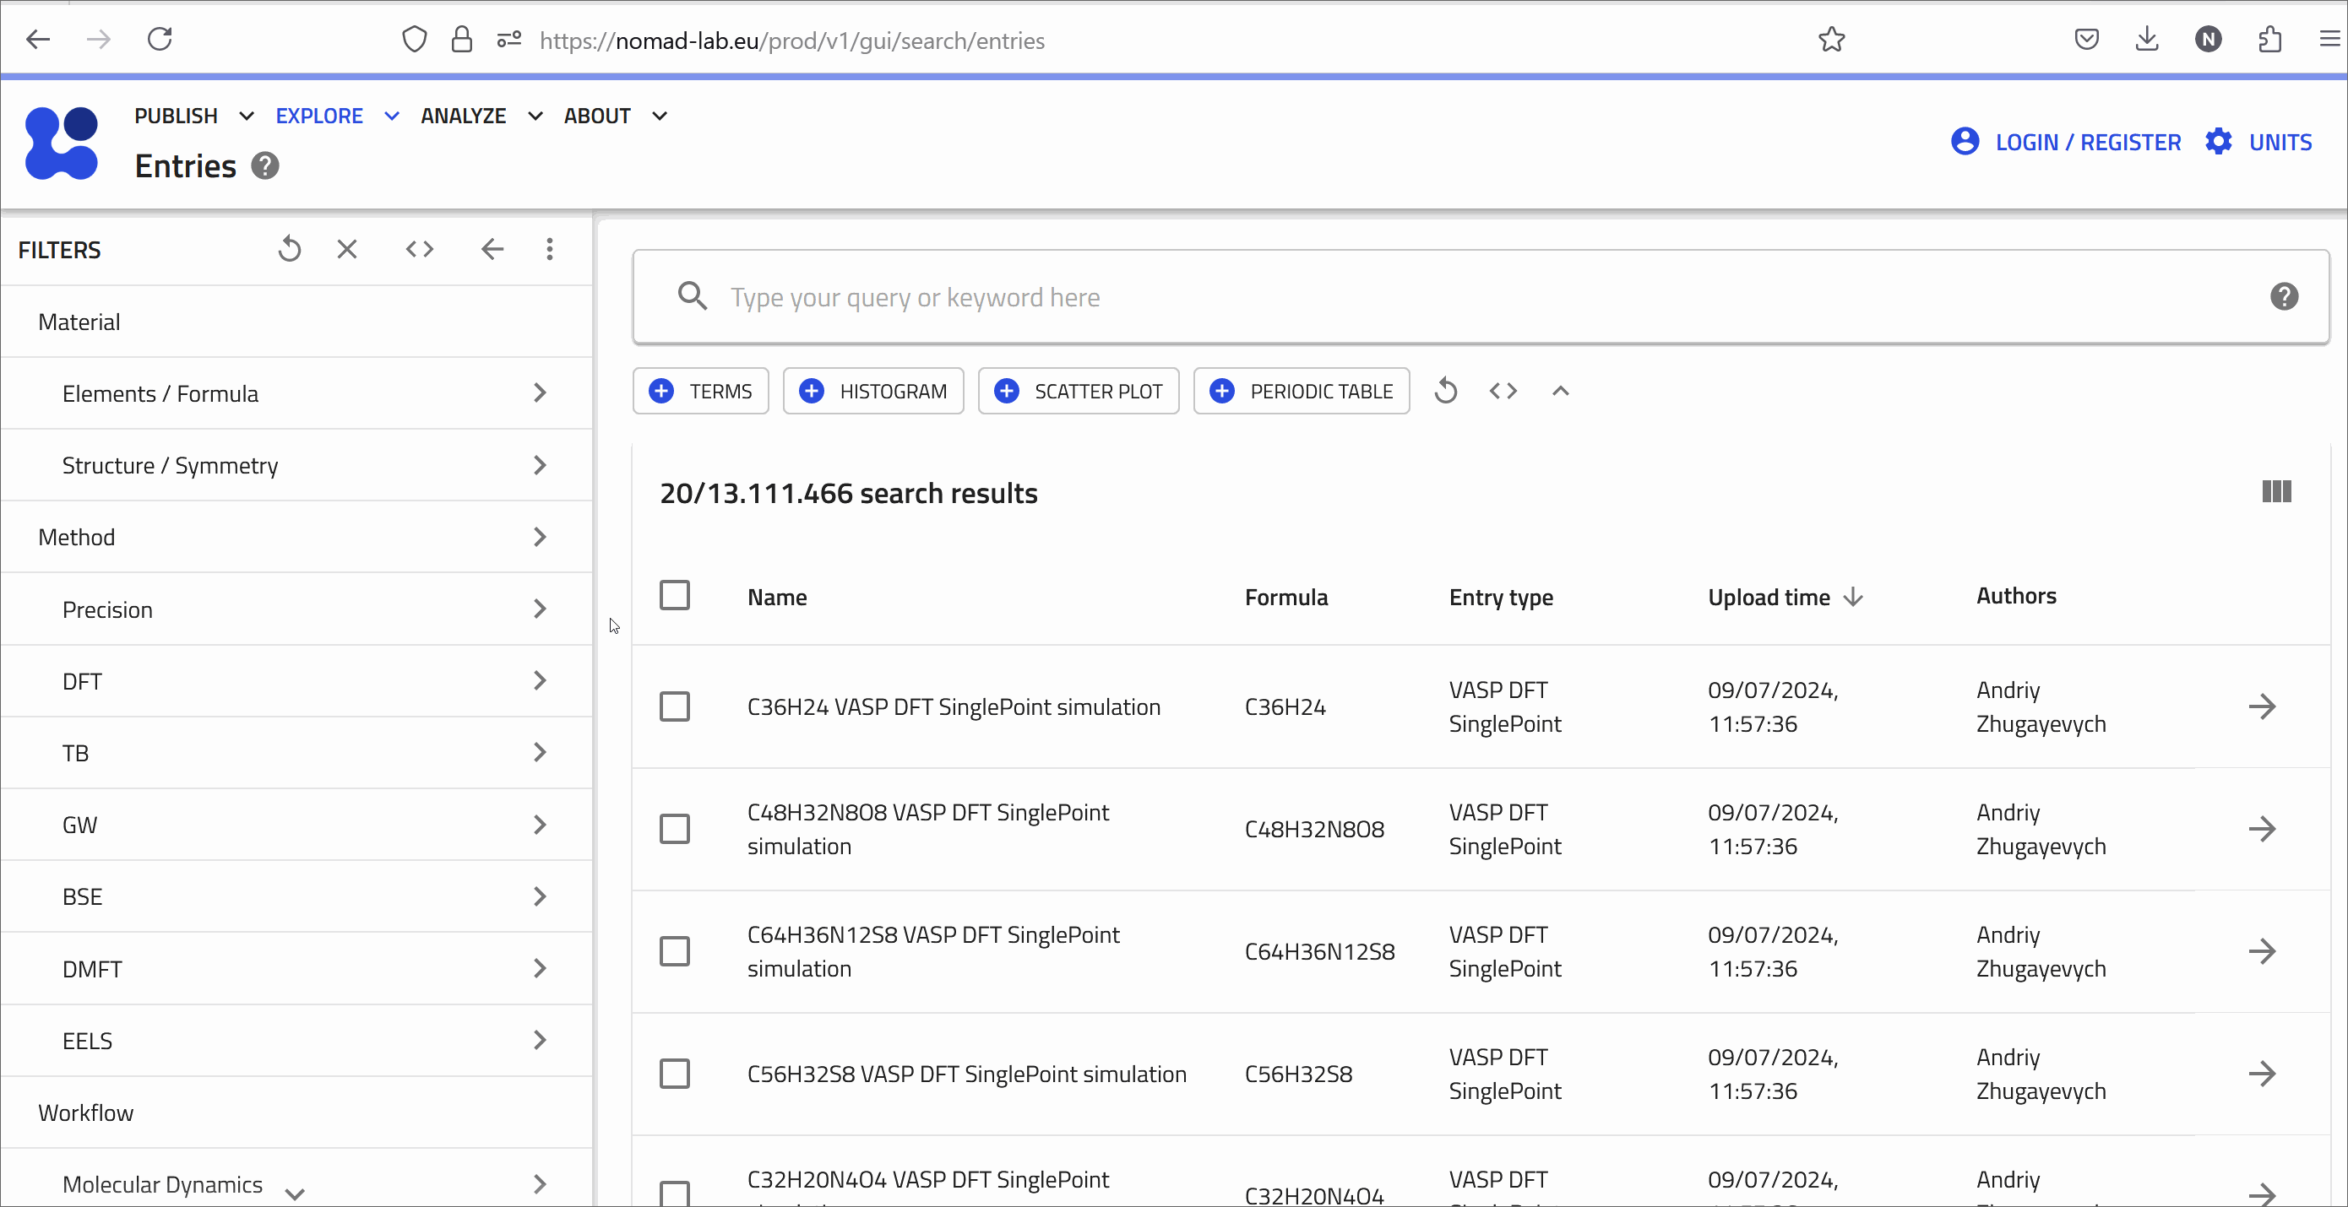Open filters code view via the <> icon
The height and width of the screenshot is (1207, 2348).
pyautogui.click(x=419, y=249)
